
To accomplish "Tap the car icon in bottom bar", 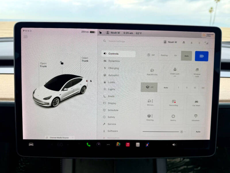I will [31, 144].
